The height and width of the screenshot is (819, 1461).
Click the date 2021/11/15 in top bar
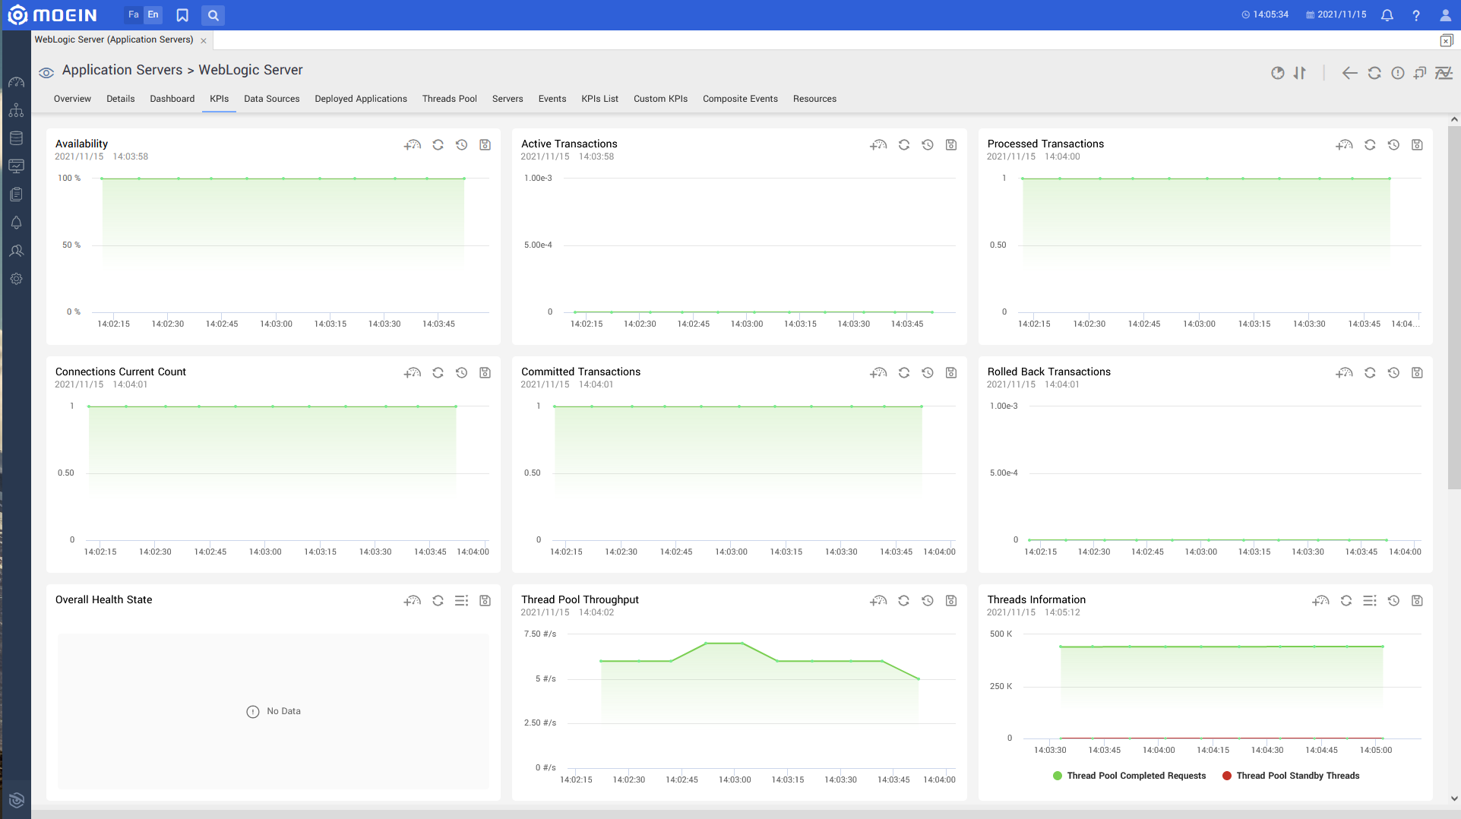tap(1336, 14)
